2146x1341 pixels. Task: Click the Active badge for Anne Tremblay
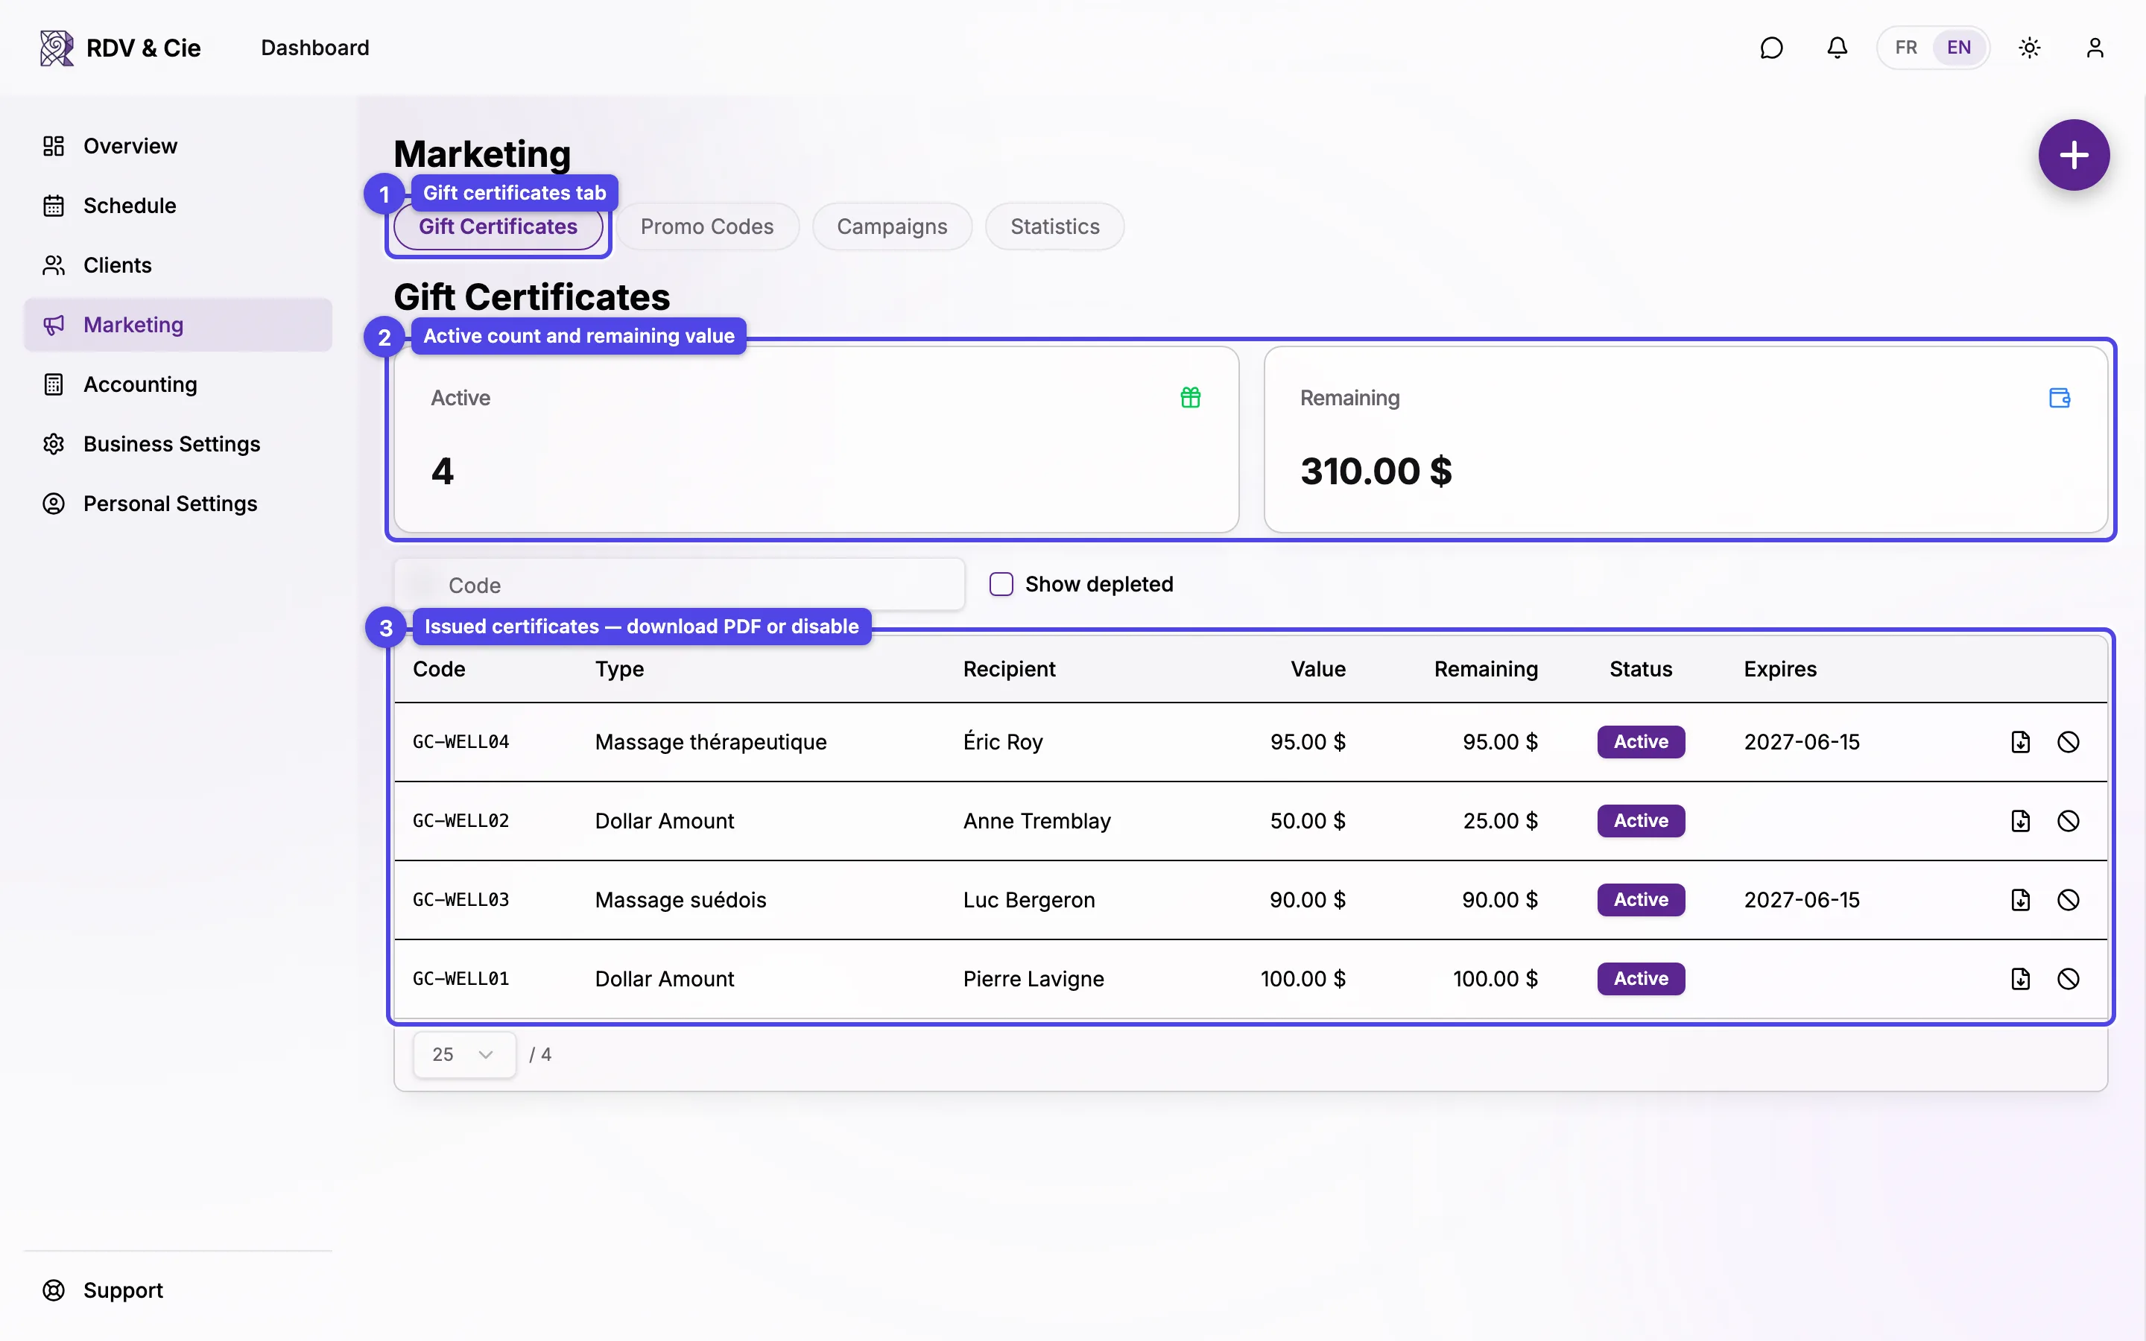coord(1641,821)
